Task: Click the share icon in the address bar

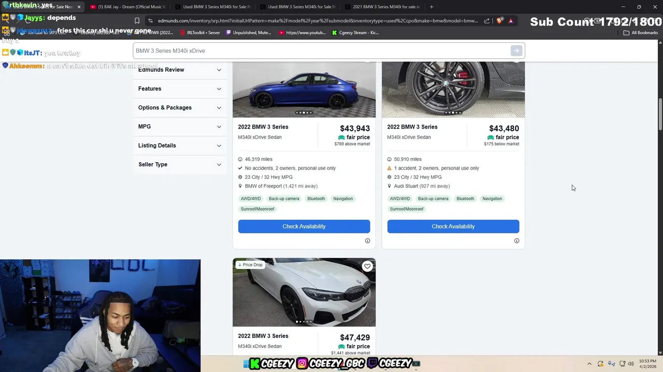Action: pyautogui.click(x=487, y=21)
